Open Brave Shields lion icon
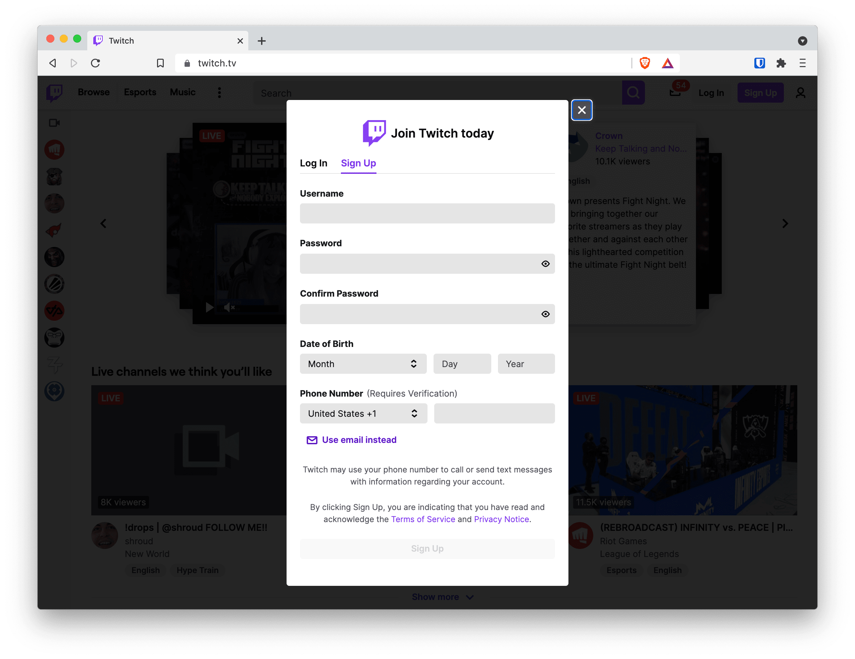 tap(644, 63)
